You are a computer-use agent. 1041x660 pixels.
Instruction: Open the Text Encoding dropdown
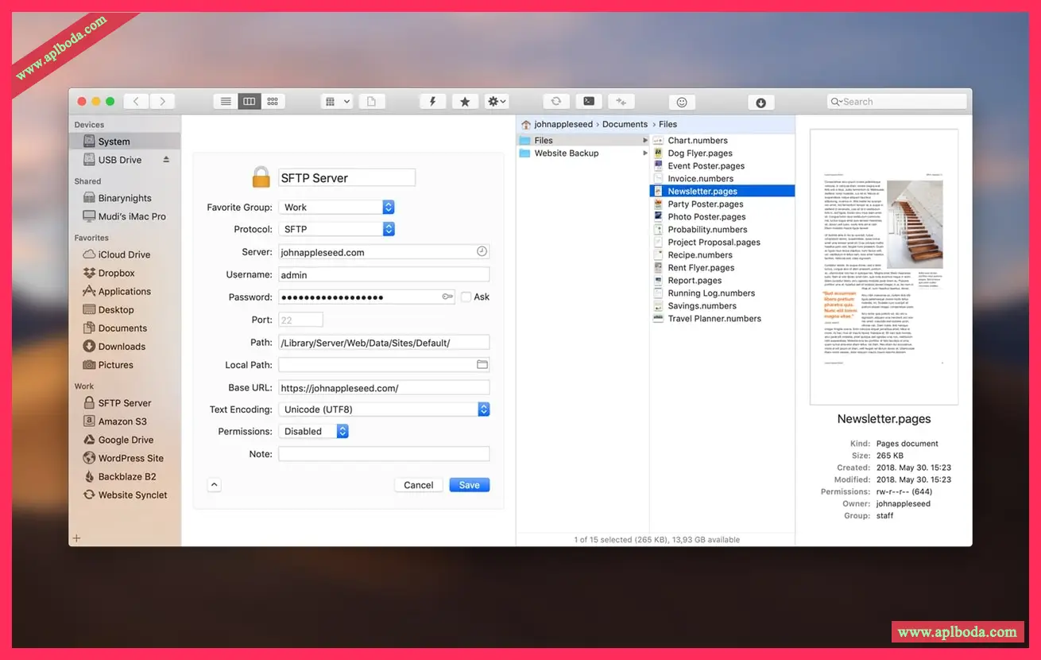click(384, 410)
